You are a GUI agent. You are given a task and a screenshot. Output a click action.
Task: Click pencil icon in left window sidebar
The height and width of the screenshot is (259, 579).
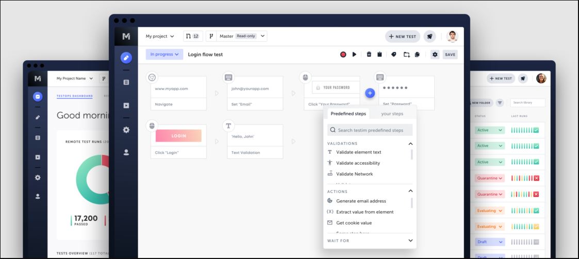pos(38,118)
